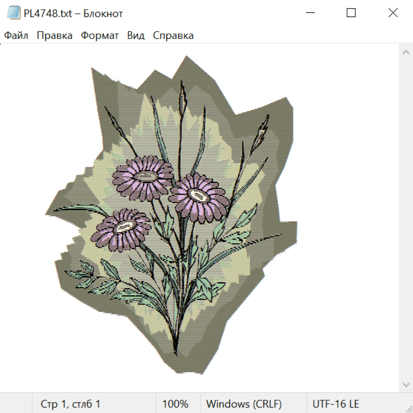Click the UTF-16 LE encoding indicator
Screen dimensions: 413x413
(x=335, y=404)
